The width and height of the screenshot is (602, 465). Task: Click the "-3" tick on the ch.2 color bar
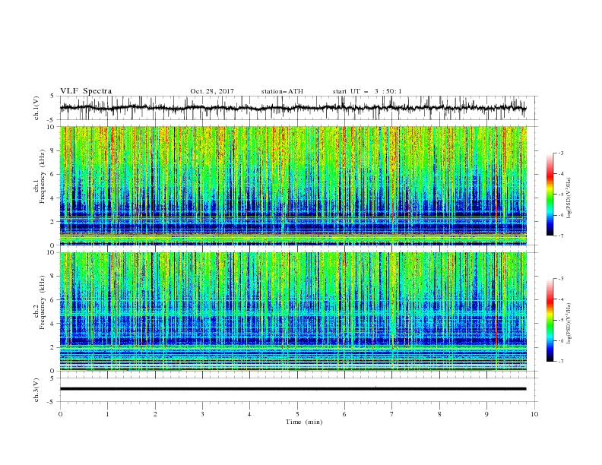(561, 279)
